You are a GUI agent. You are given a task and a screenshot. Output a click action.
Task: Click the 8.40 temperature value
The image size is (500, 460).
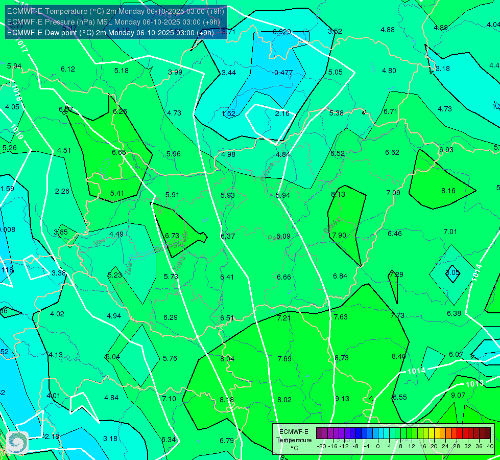coord(398,356)
